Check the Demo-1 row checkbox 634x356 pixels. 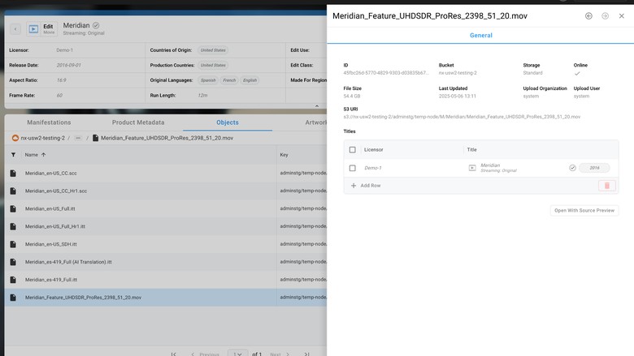coord(352,168)
